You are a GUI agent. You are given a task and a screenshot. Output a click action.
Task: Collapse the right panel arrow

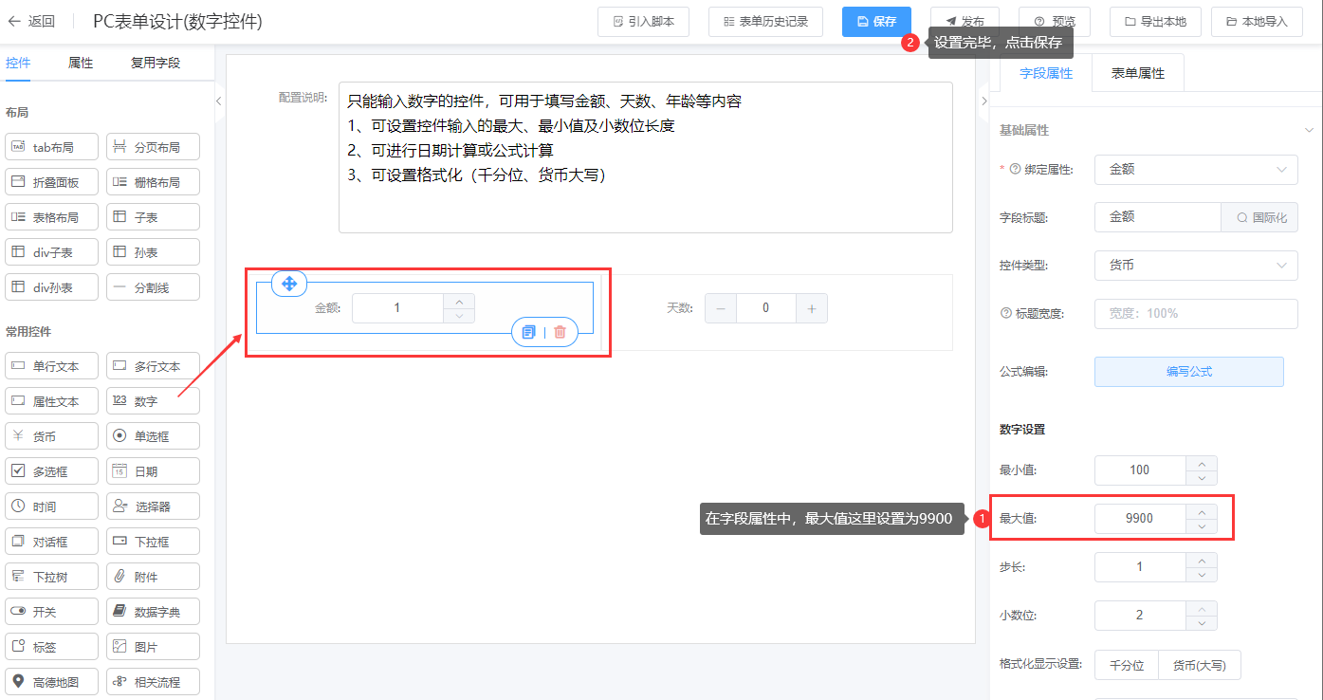983,101
